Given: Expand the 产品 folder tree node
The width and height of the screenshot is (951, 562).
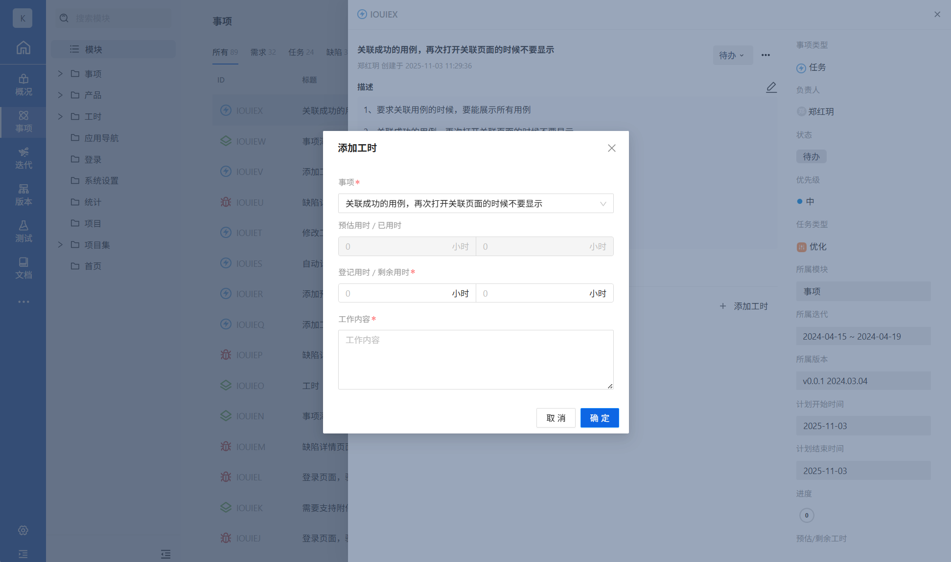Looking at the screenshot, I should coord(60,95).
